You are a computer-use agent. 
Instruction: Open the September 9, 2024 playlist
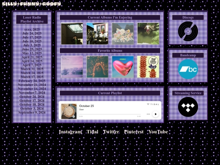[x=32, y=112]
